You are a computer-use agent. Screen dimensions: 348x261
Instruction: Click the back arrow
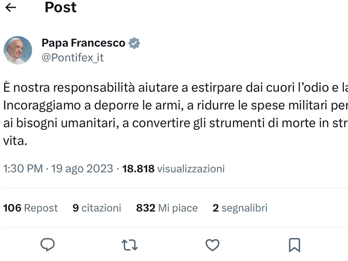(10, 8)
